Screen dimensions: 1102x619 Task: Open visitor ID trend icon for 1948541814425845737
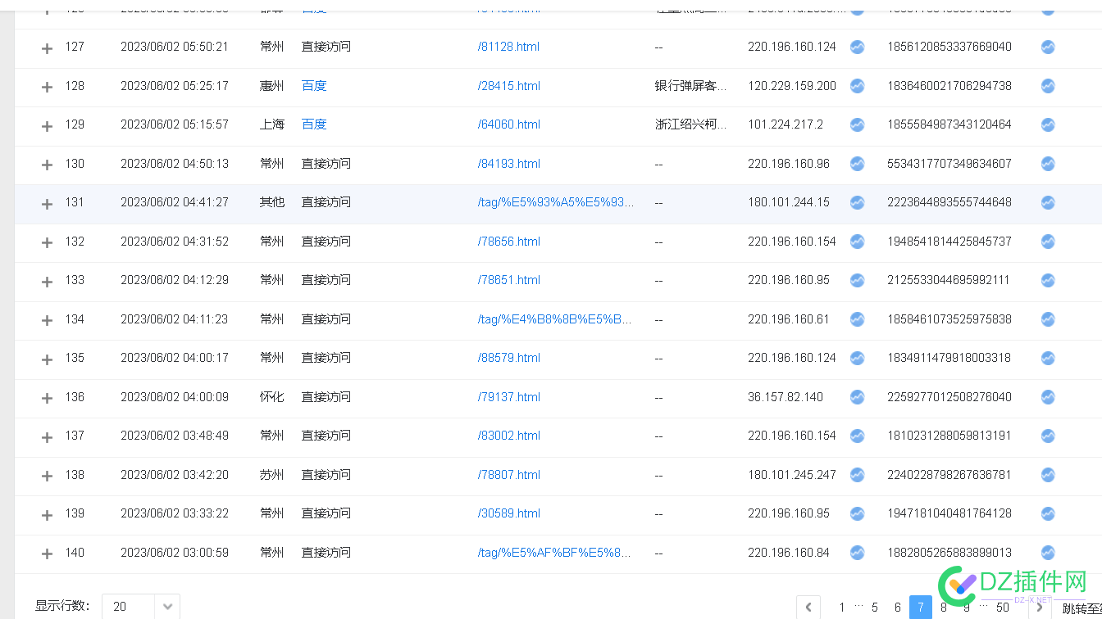point(1048,242)
